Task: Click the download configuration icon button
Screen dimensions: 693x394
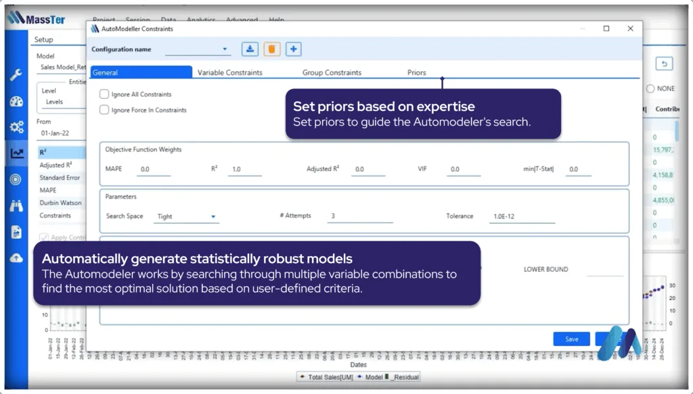Action: pos(250,49)
